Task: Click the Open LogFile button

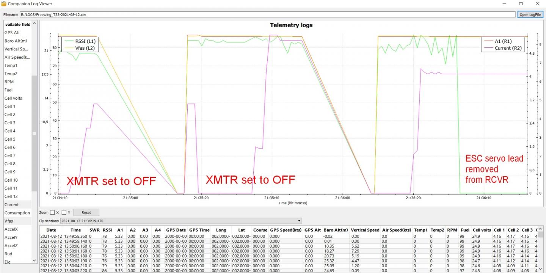Action: (530, 15)
